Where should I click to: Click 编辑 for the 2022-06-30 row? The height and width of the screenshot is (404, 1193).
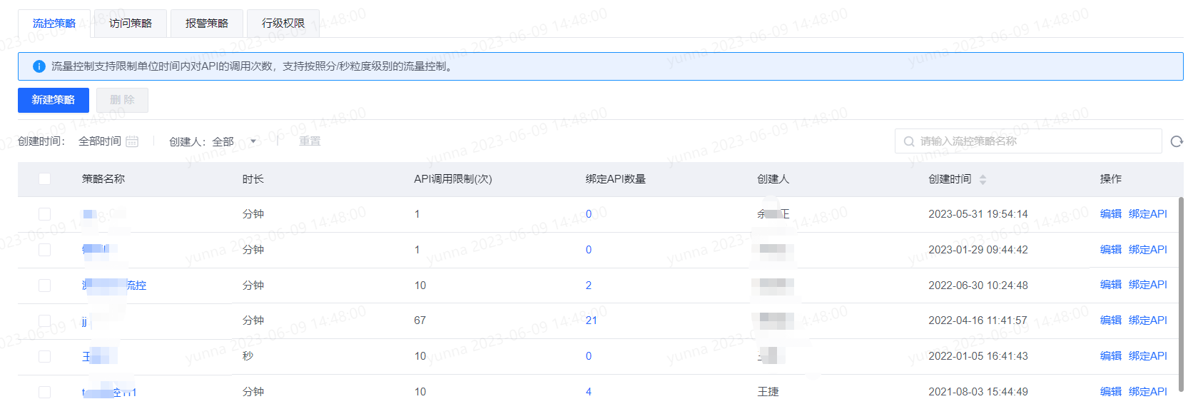1111,284
